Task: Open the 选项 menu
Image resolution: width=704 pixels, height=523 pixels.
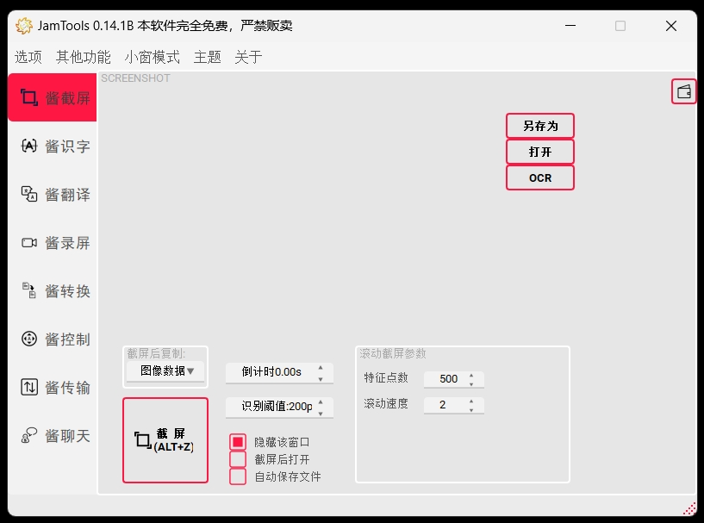Action: click(28, 57)
